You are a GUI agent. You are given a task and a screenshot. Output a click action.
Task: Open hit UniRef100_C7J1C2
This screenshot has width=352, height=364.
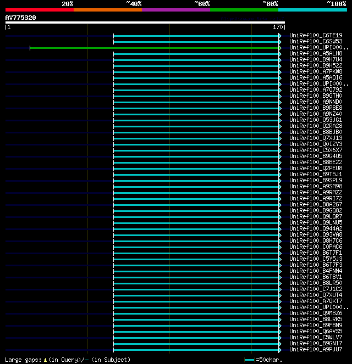tap(316, 289)
